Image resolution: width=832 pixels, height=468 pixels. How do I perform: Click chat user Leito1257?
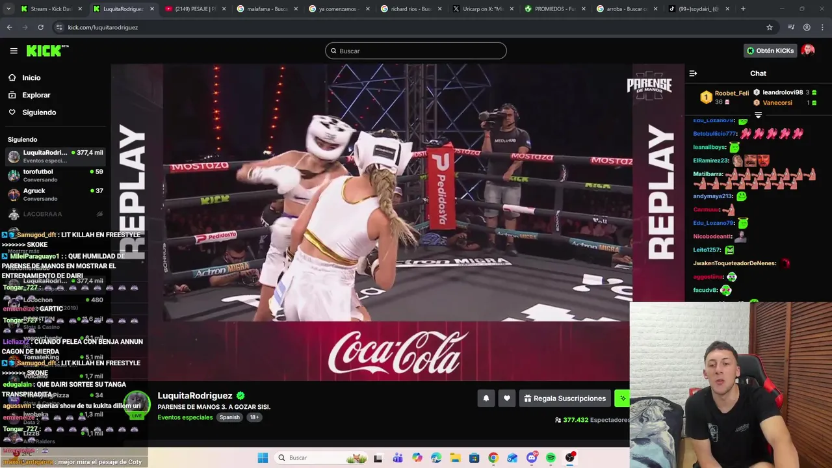coord(707,250)
